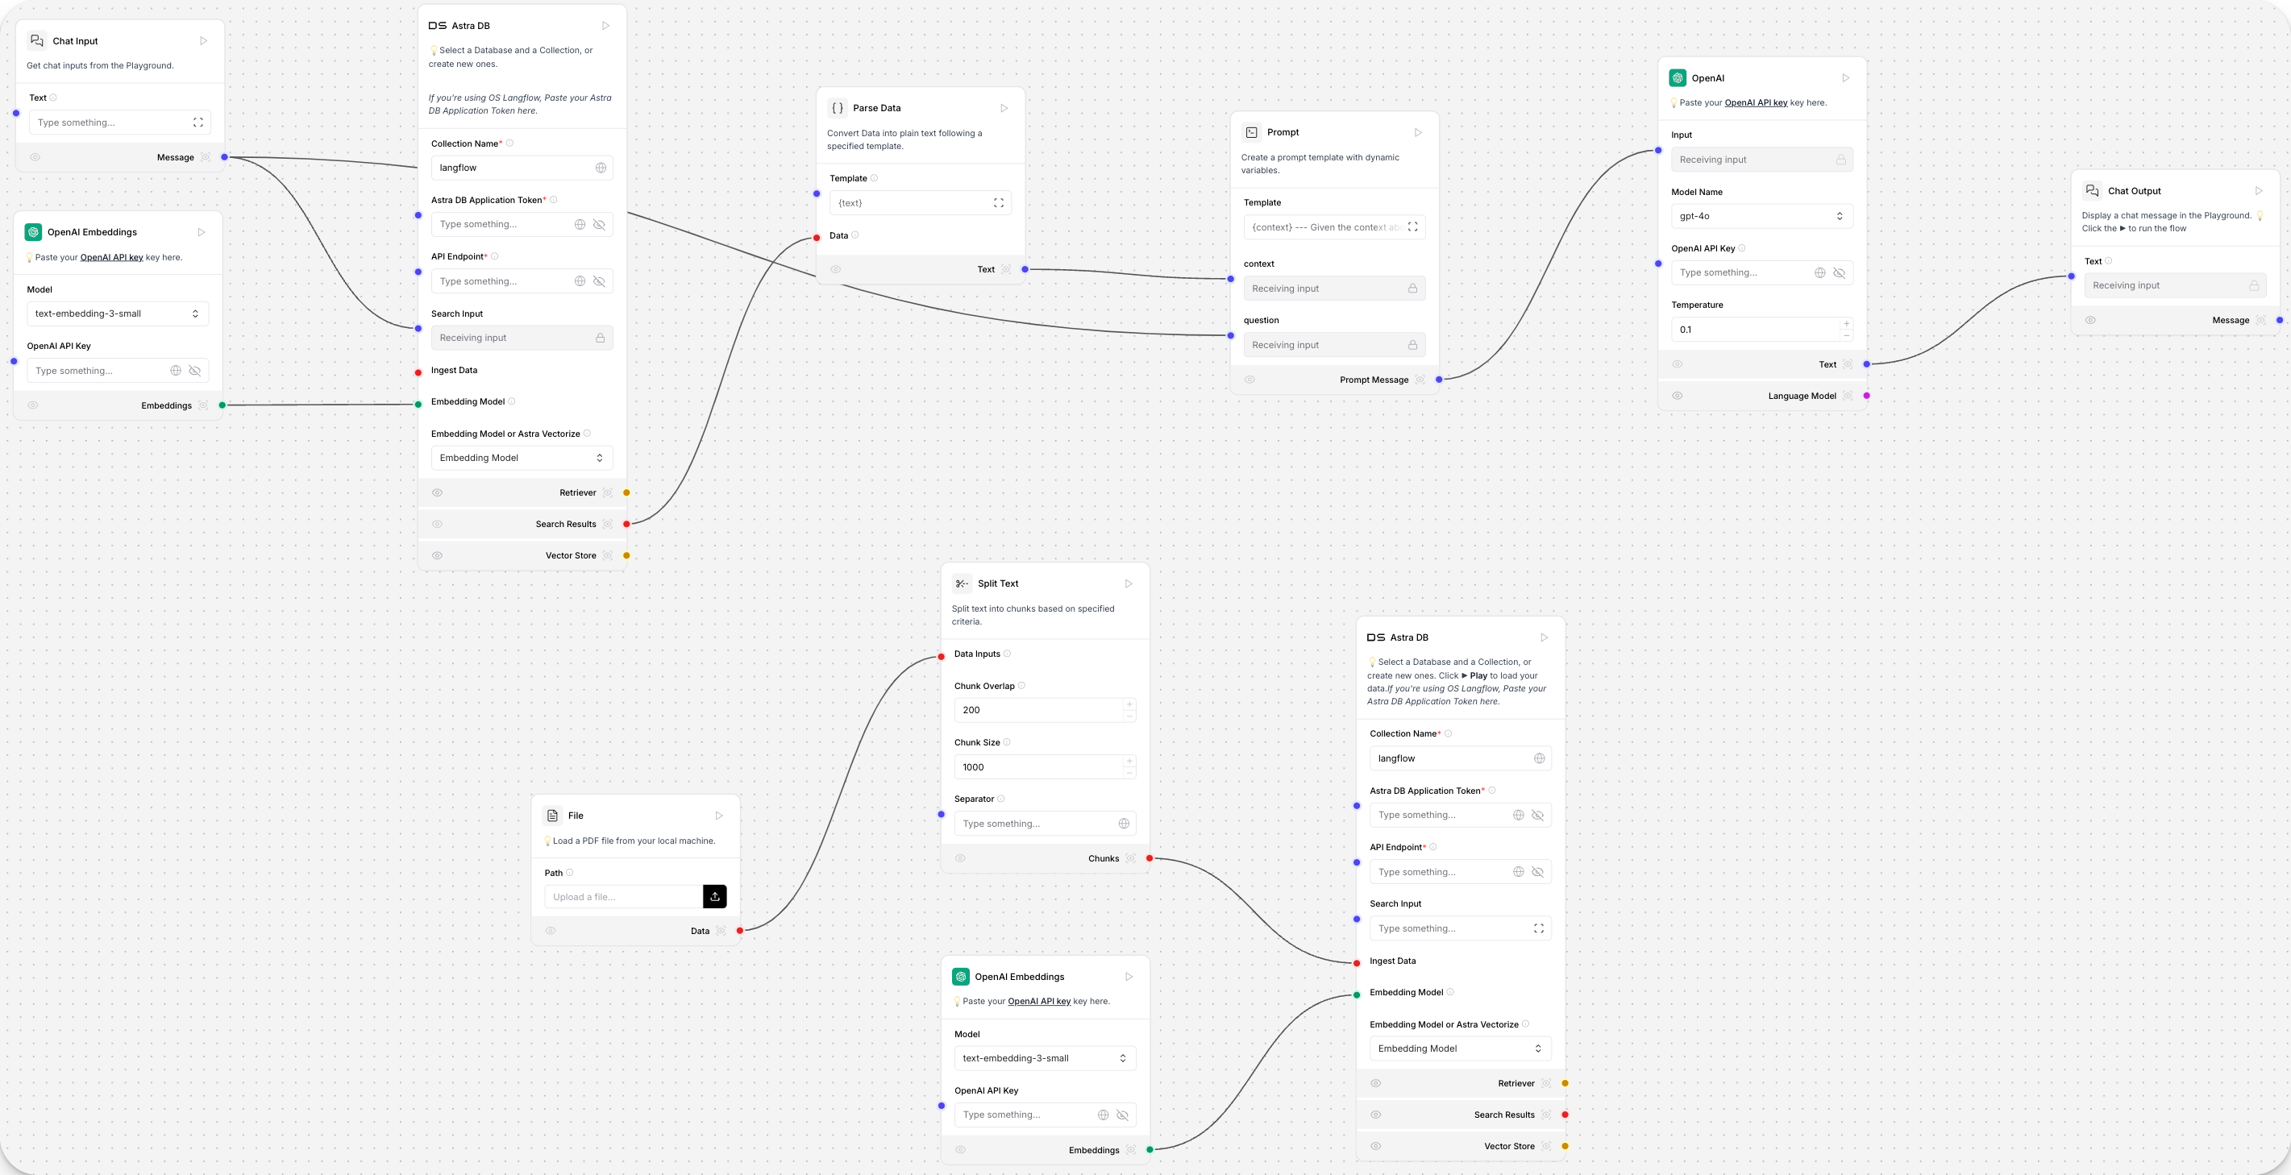Run the File node play icon
The height and width of the screenshot is (1175, 2291).
tap(720, 816)
